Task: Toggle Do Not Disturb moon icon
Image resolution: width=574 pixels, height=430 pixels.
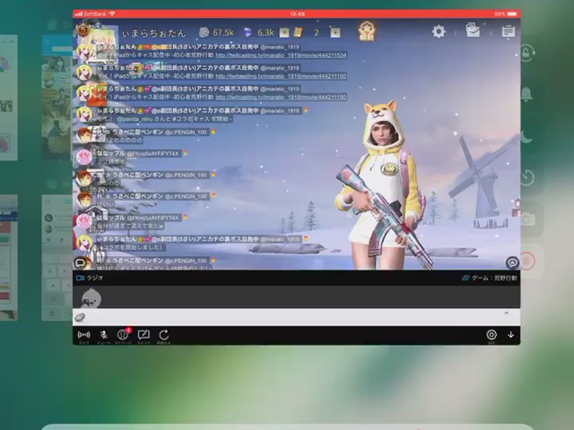Action: [x=527, y=136]
